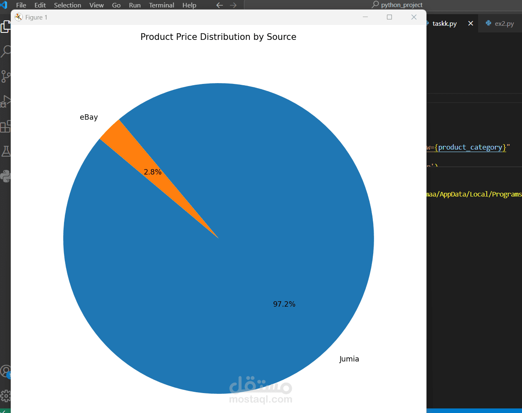
Task: Open the Extensions view in activity bar
Action: 5,126
